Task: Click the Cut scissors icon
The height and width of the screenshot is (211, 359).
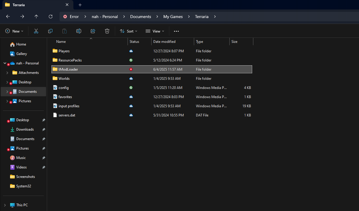Action: [x=36, y=31]
